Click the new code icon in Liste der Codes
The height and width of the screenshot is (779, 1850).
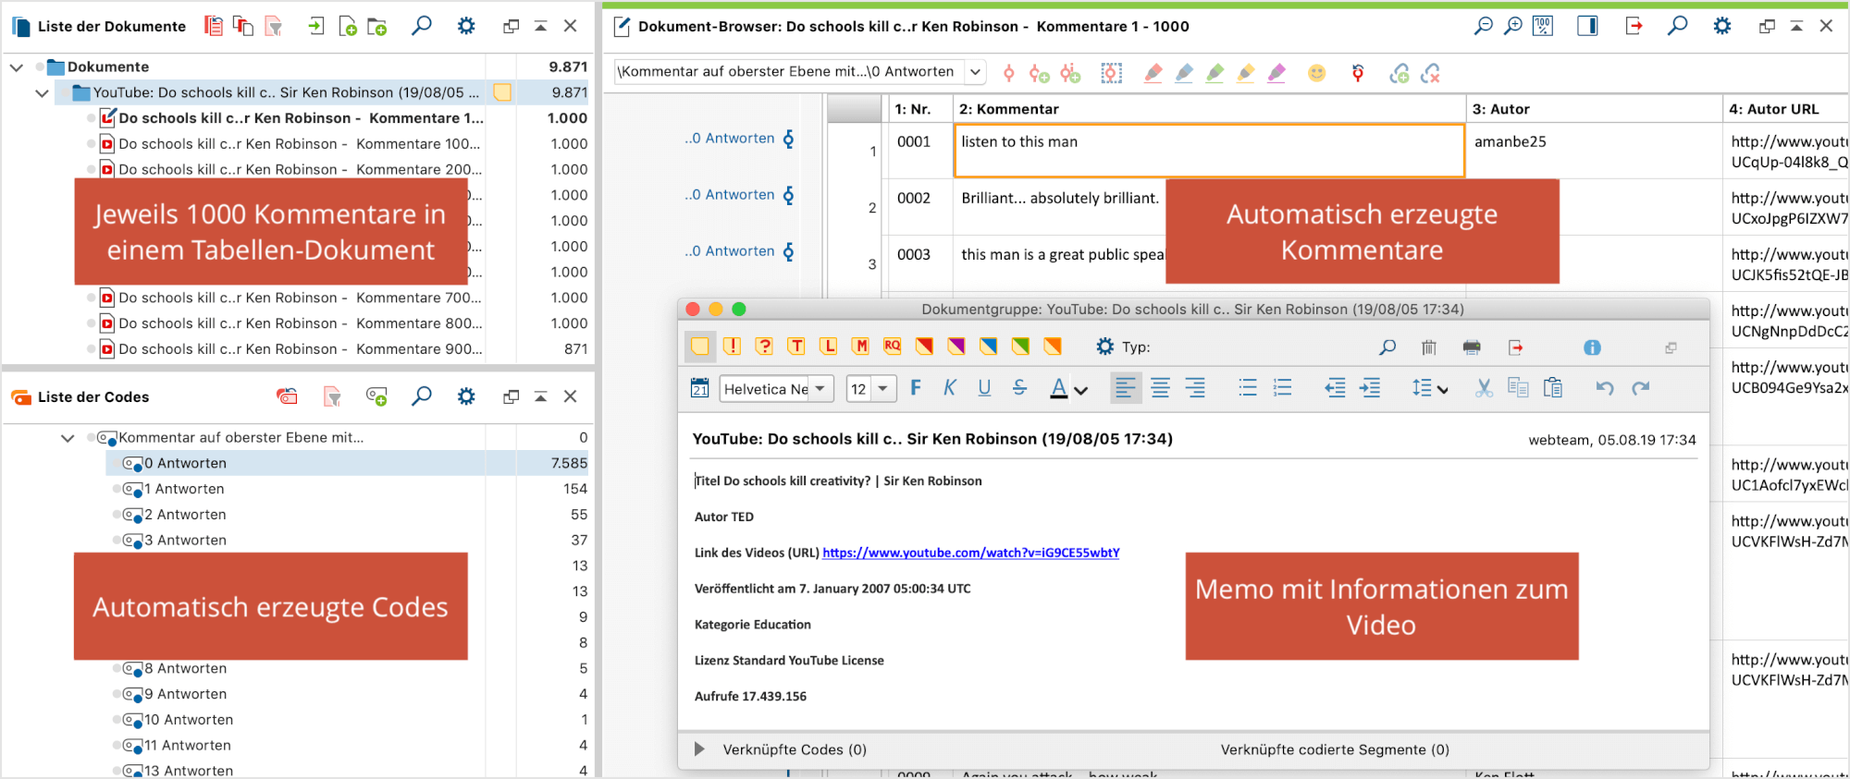376,396
